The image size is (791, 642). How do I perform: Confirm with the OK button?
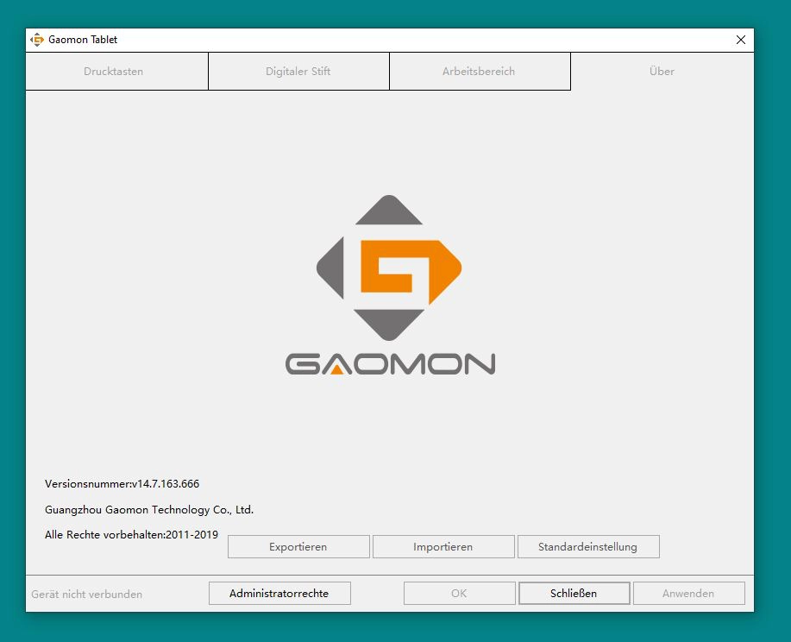459,593
